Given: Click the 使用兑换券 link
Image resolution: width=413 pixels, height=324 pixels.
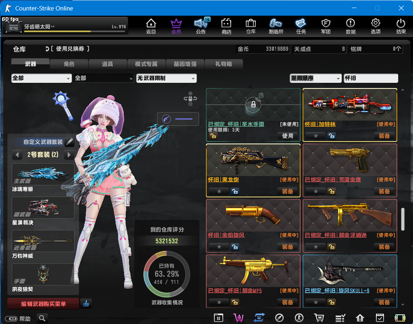Looking at the screenshot, I should pos(70,49).
